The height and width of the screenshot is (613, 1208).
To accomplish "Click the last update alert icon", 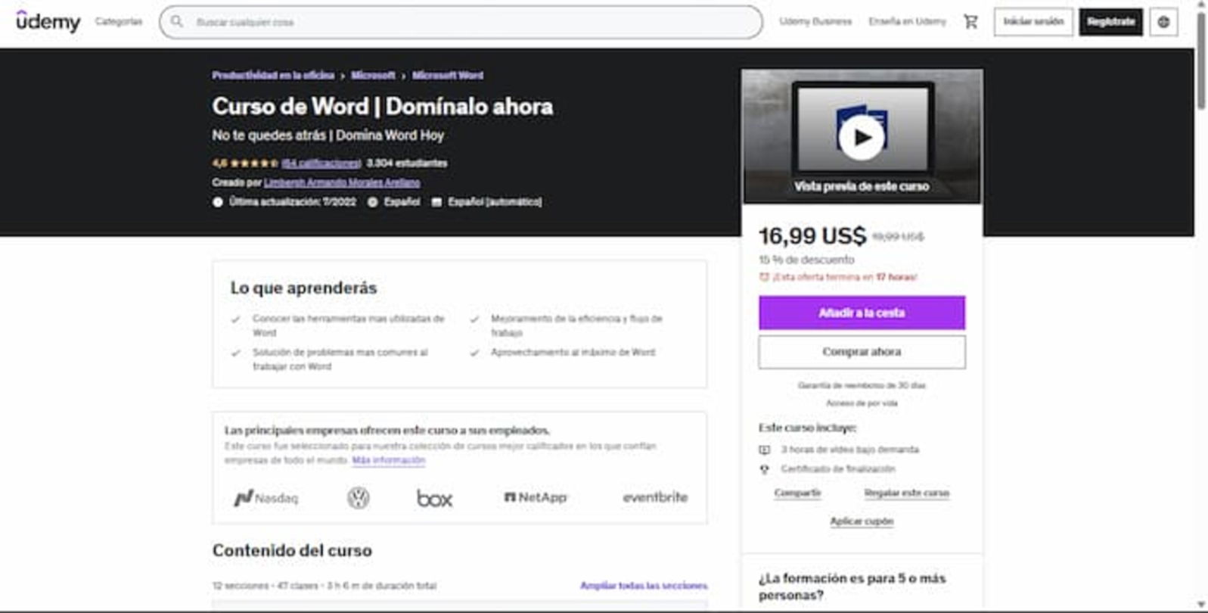I will (218, 202).
